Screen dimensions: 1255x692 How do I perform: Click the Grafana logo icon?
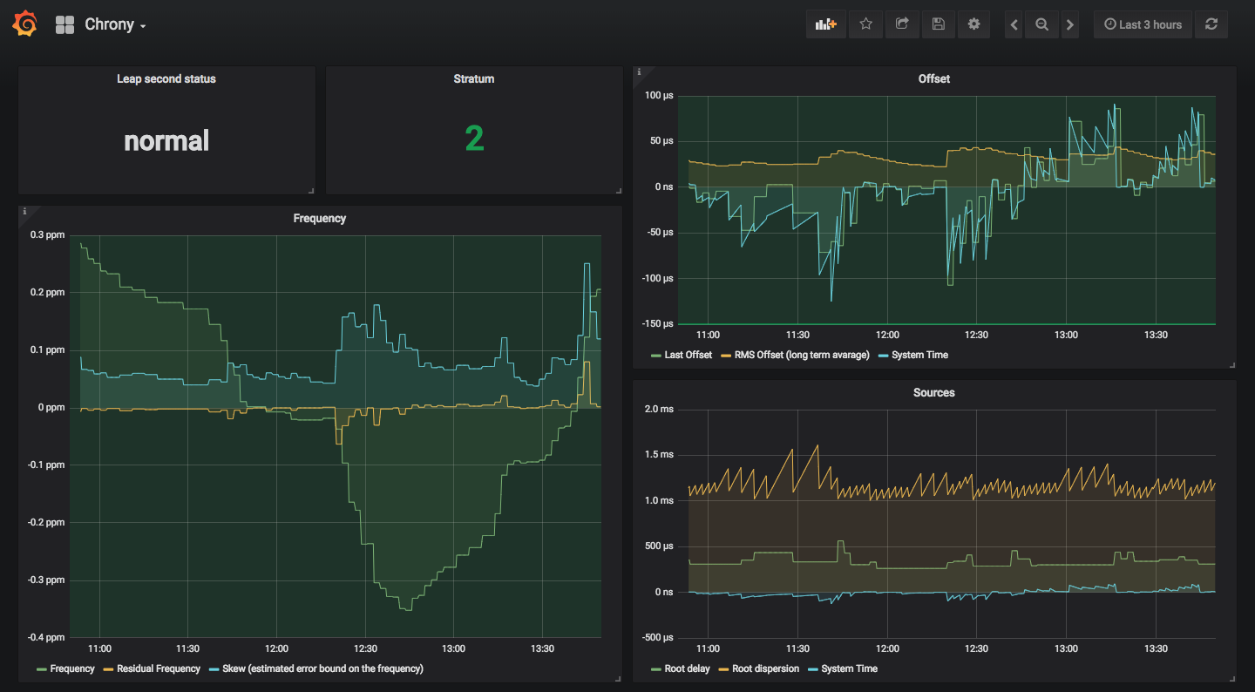(25, 24)
